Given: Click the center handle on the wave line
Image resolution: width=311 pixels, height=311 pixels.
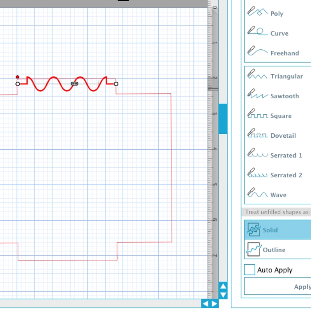Looking at the screenshot, I should (x=75, y=84).
